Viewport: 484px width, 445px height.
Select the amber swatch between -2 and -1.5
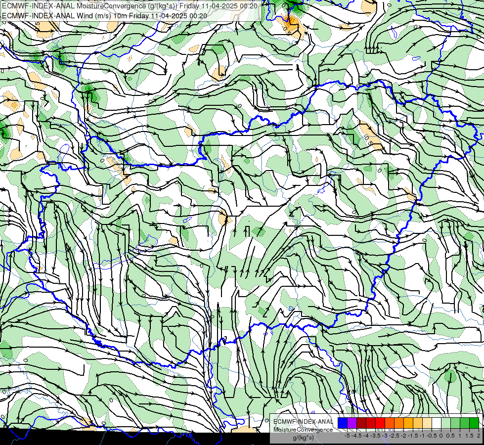[x=408, y=423]
